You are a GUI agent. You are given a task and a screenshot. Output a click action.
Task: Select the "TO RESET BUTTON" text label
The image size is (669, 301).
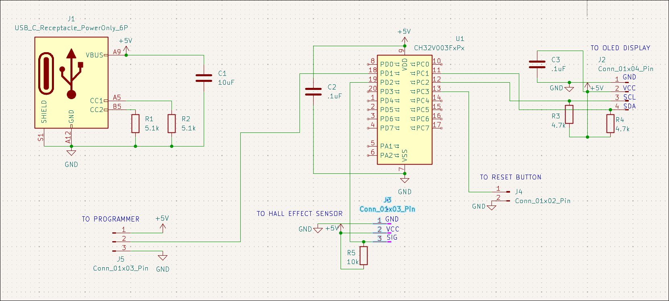[x=510, y=177]
